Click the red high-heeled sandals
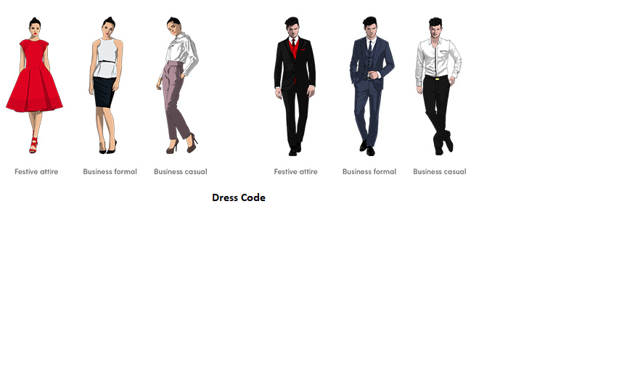 point(33,145)
